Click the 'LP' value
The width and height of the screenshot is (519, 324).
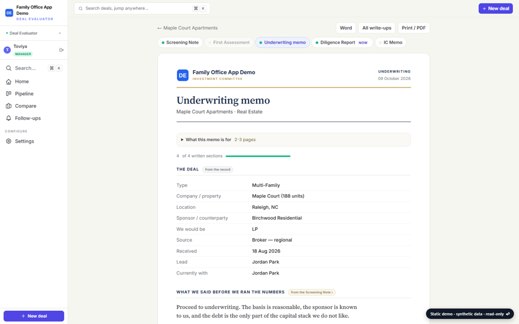click(255, 229)
